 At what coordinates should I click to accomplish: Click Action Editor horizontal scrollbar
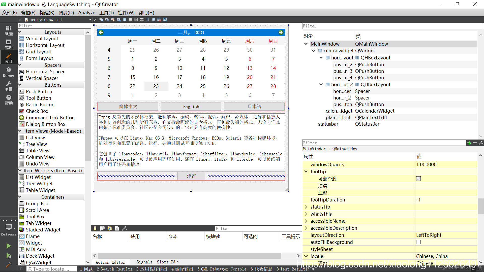[190, 256]
